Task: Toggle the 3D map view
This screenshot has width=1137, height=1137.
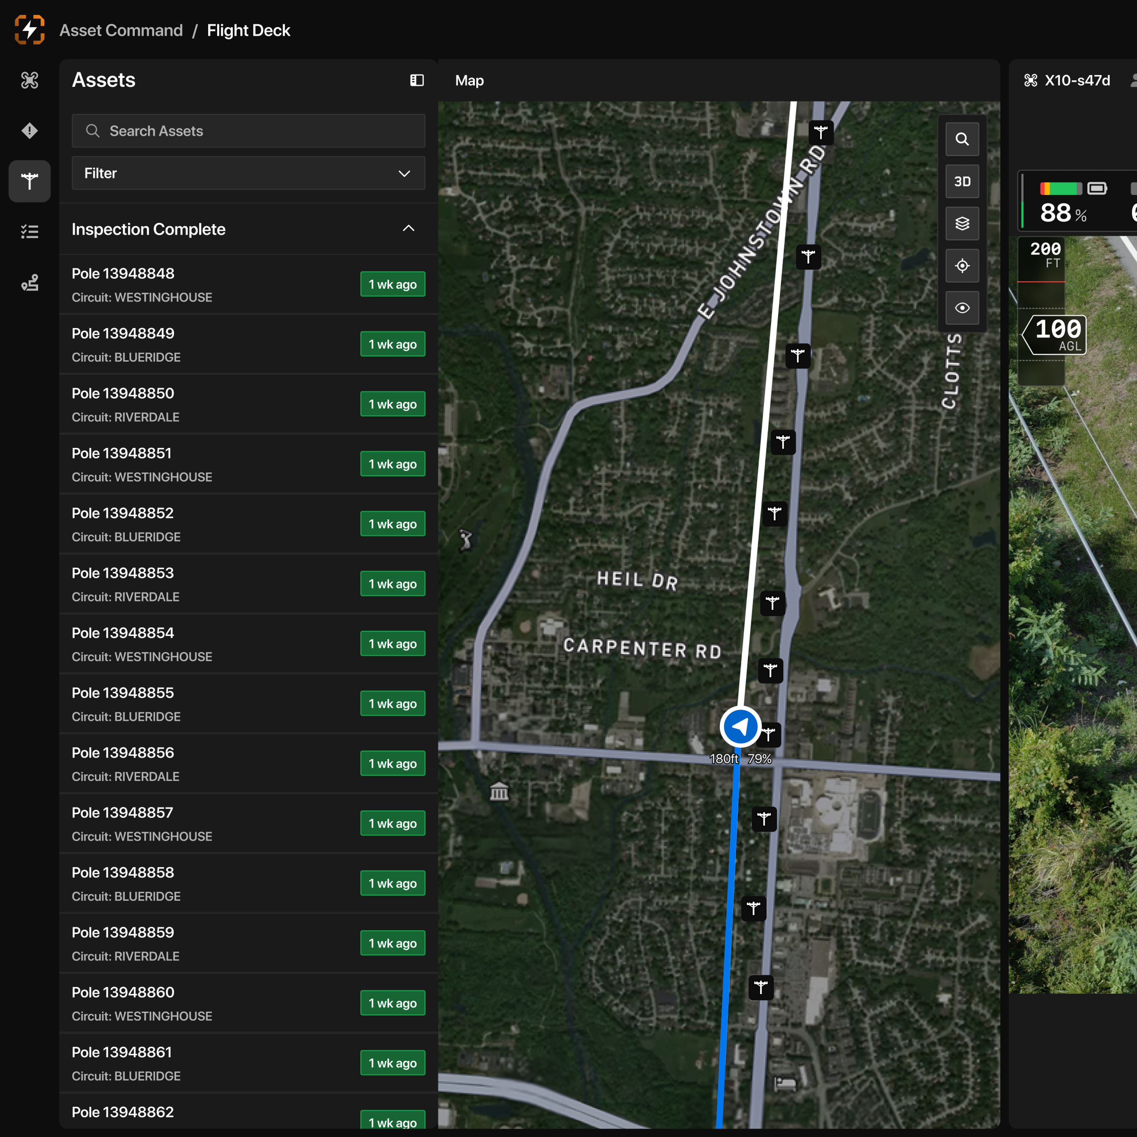Action: 962,181
